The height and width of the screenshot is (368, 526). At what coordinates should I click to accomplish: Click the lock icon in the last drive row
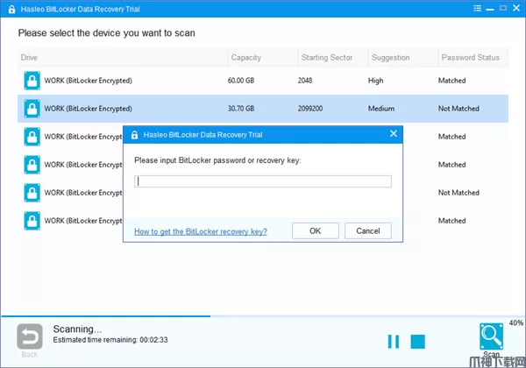(x=32, y=221)
